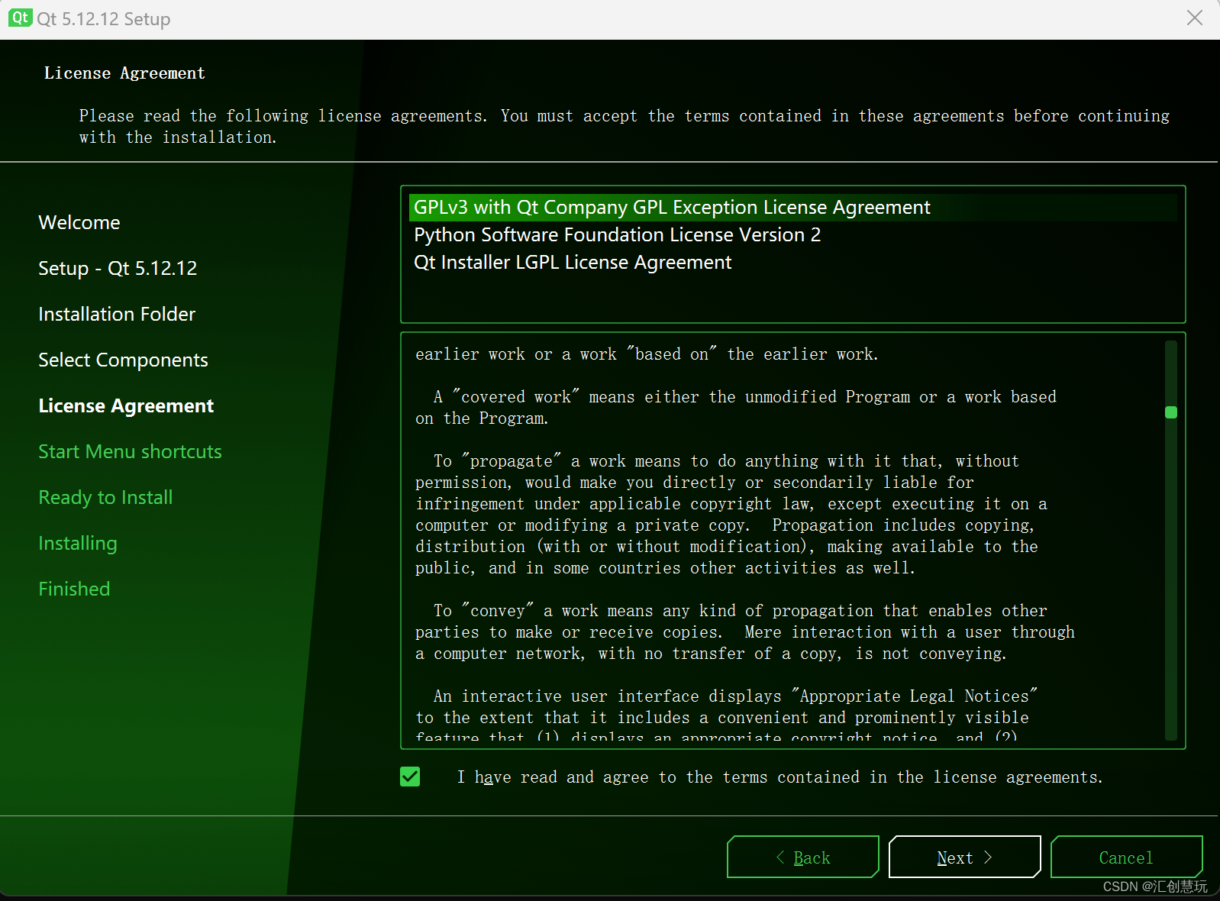1220x901 pixels.
Task: Click the paragraph beginning 'To "convey" a work'
Action: [745, 632]
